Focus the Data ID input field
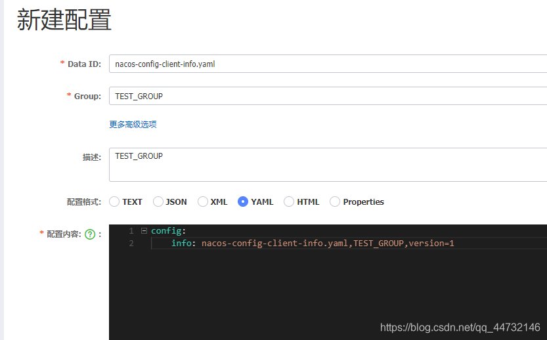 (328, 64)
